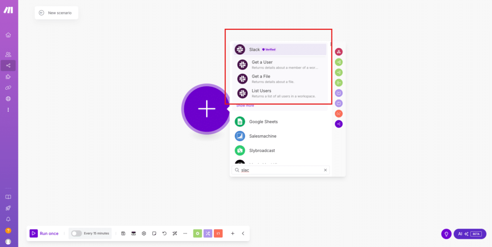Click the upper light-purple tool icon
Screen dimensions: 492x247
coord(339,93)
